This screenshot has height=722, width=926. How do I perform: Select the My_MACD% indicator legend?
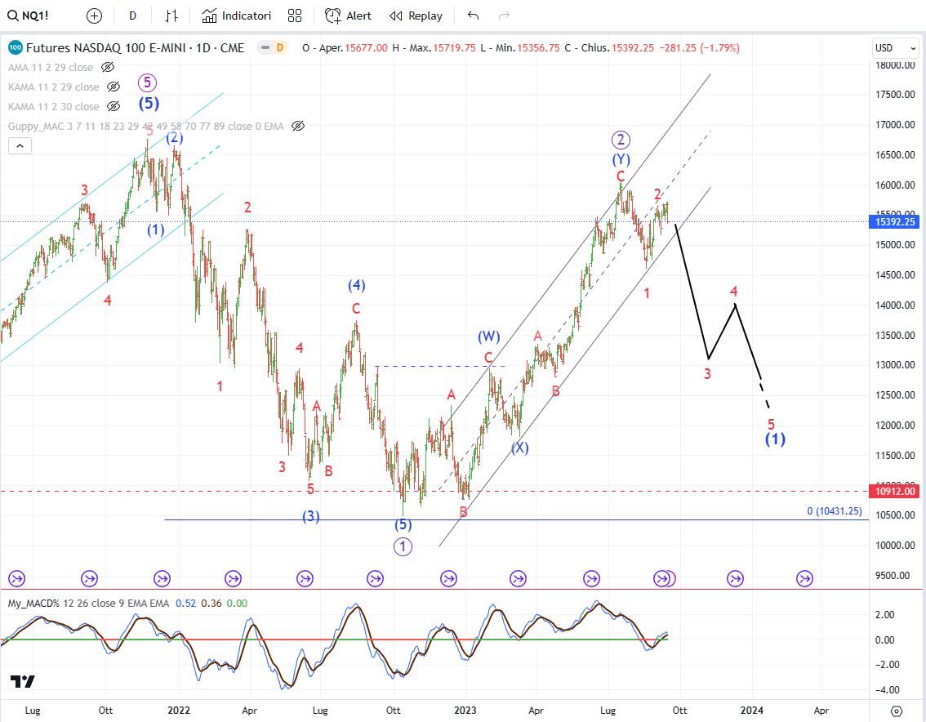[x=88, y=604]
